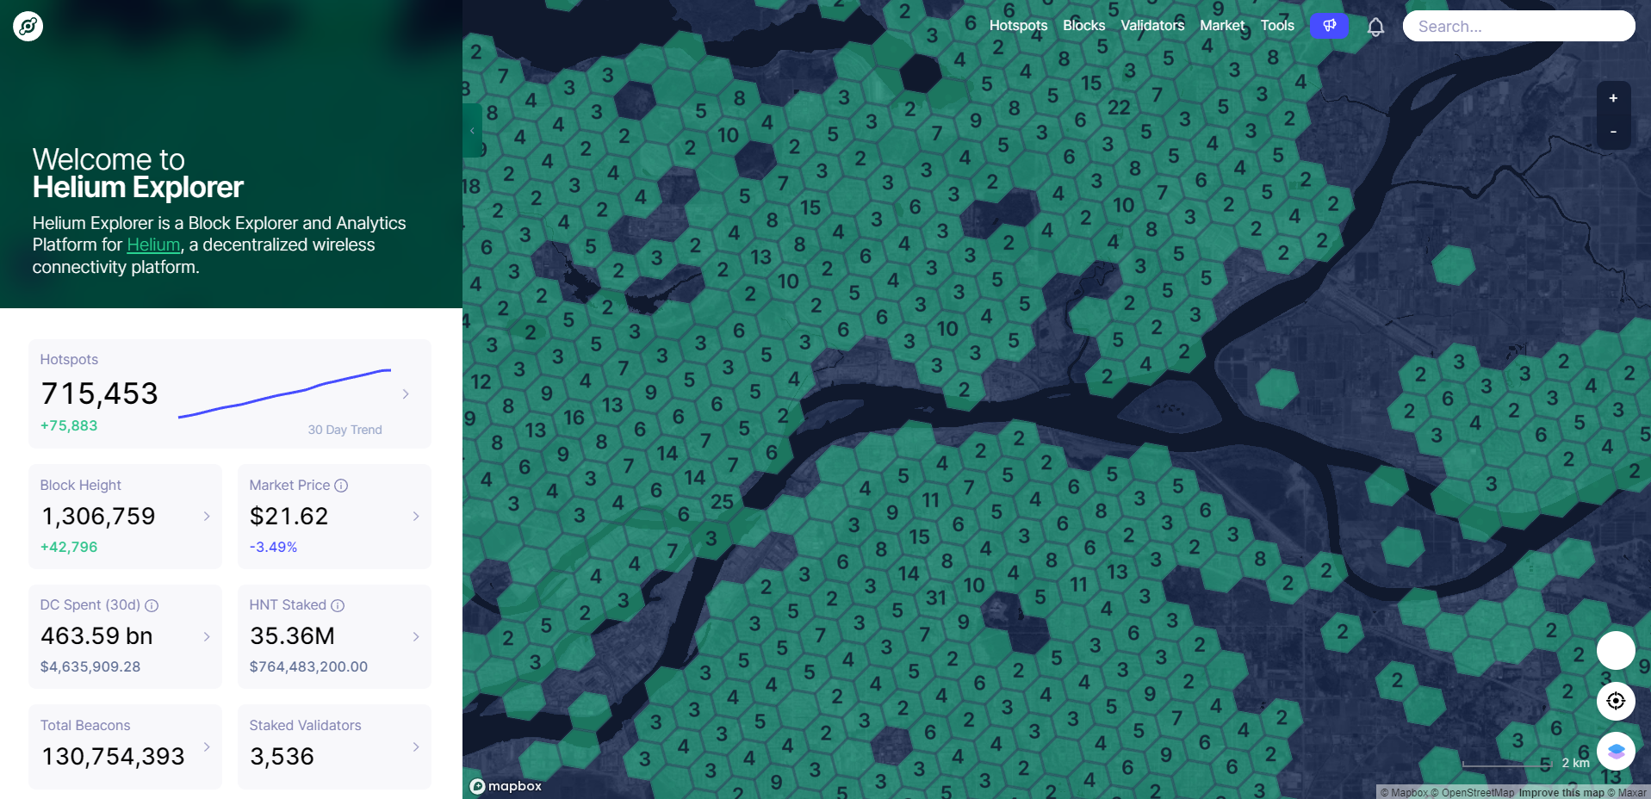Expand Block Height card chevron
This screenshot has width=1651, height=799.
tap(207, 516)
